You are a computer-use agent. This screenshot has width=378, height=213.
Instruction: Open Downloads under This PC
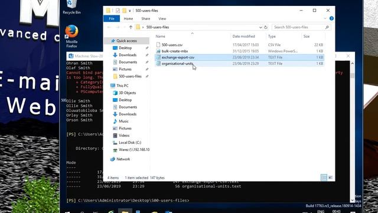point(128,114)
